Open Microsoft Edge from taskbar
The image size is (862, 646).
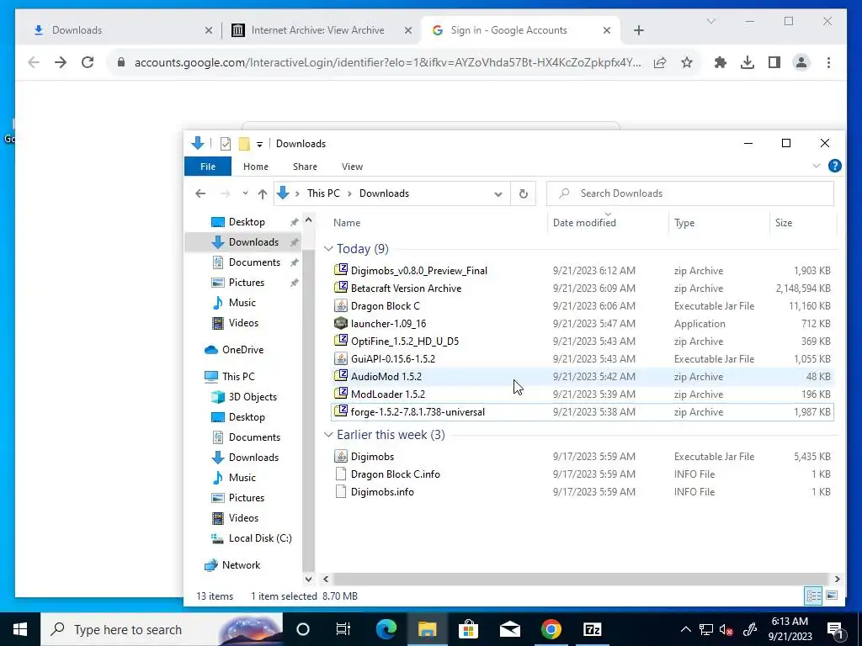point(386,629)
